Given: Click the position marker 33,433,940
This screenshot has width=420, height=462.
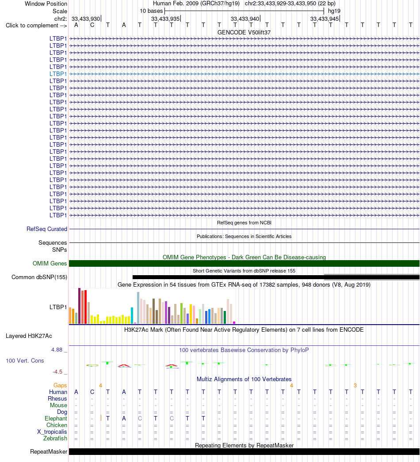Looking at the screenshot, I should [245, 19].
